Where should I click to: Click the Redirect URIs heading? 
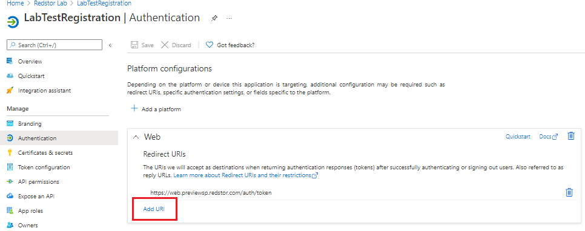click(164, 154)
